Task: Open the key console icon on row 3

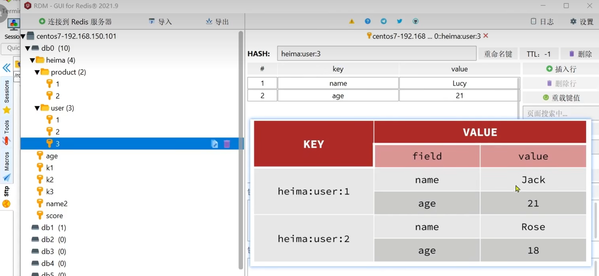Action: coord(215,144)
